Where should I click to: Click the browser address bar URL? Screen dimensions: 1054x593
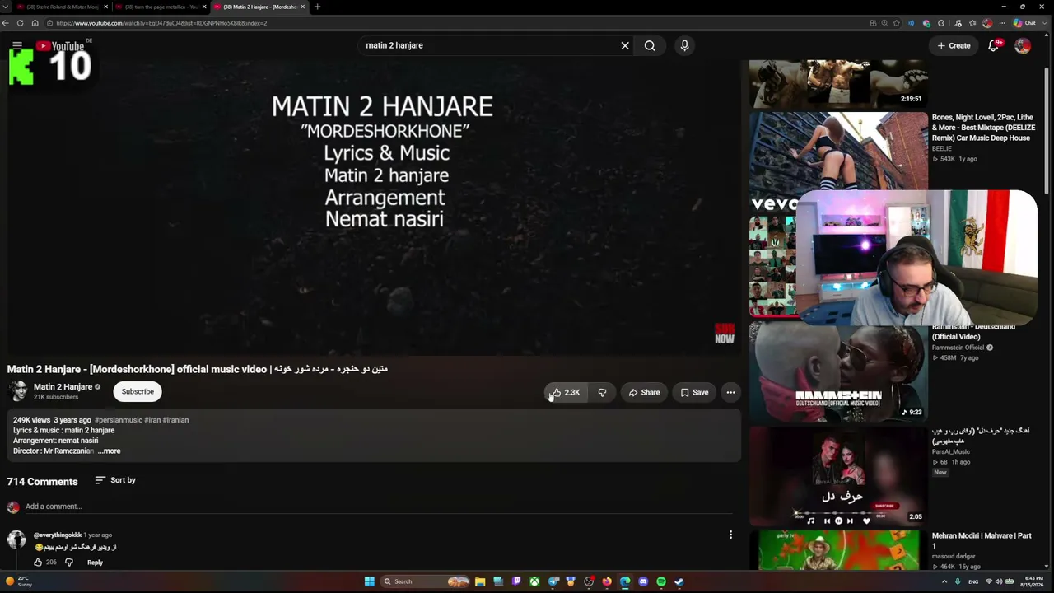pos(161,23)
